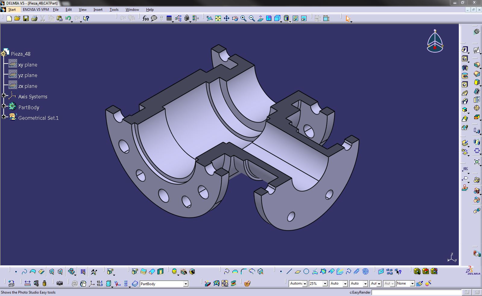This screenshot has width=482, height=296.
Task: Click the Print icon in the standard toolbar
Action: tap(34, 18)
